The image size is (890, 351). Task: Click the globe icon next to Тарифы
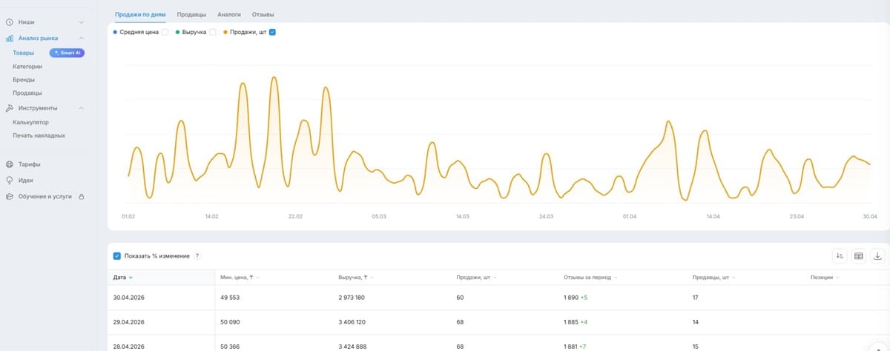coord(9,164)
